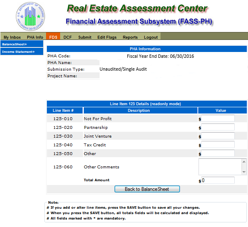
Task: Click the PHA Code label
Action: point(59,56)
